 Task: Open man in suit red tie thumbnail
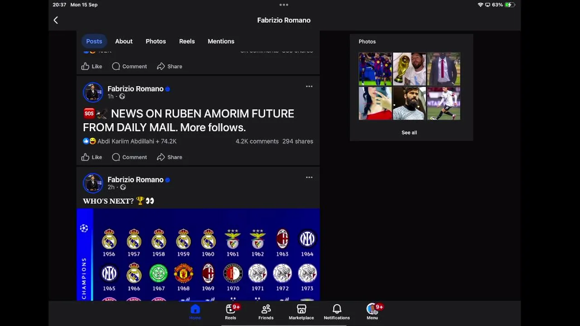click(x=444, y=69)
